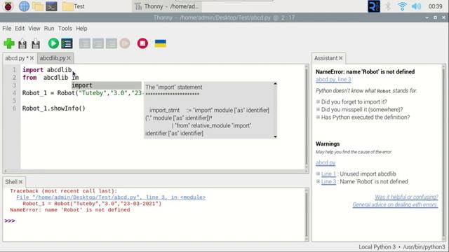Expand the Line 3 name not defined warning

point(318,181)
